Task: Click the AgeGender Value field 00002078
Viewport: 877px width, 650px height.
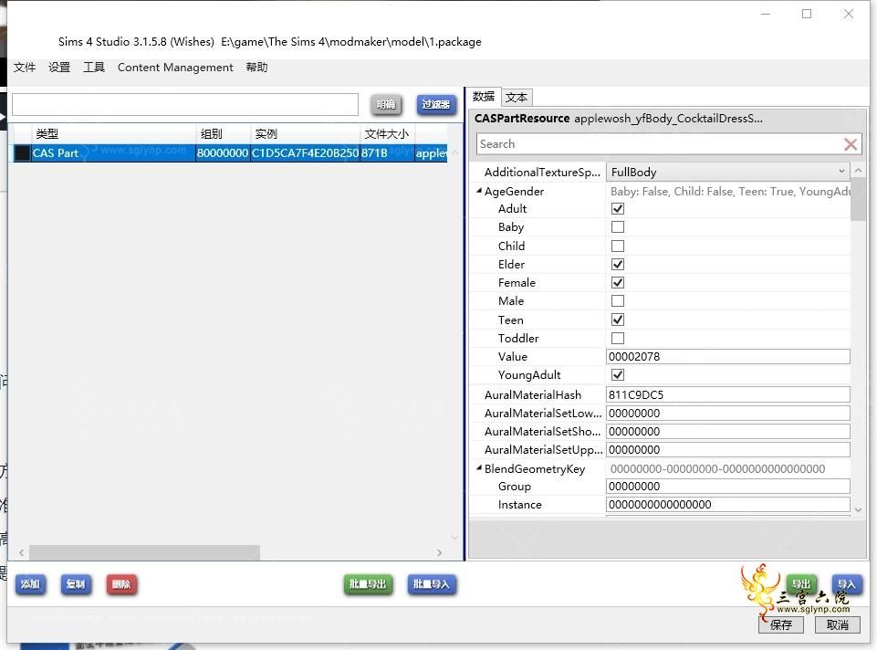Action: tap(727, 356)
